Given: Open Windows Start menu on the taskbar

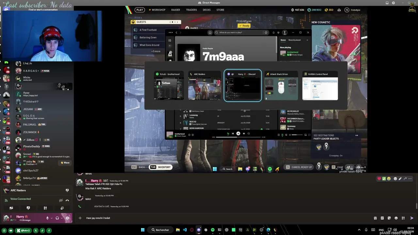Looking at the screenshot, I should [143, 230].
